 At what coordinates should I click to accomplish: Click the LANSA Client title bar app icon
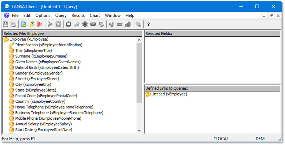pos(7,6)
